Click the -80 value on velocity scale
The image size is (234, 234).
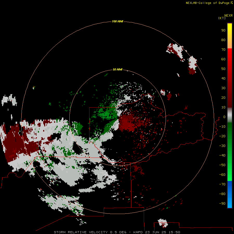222,194
